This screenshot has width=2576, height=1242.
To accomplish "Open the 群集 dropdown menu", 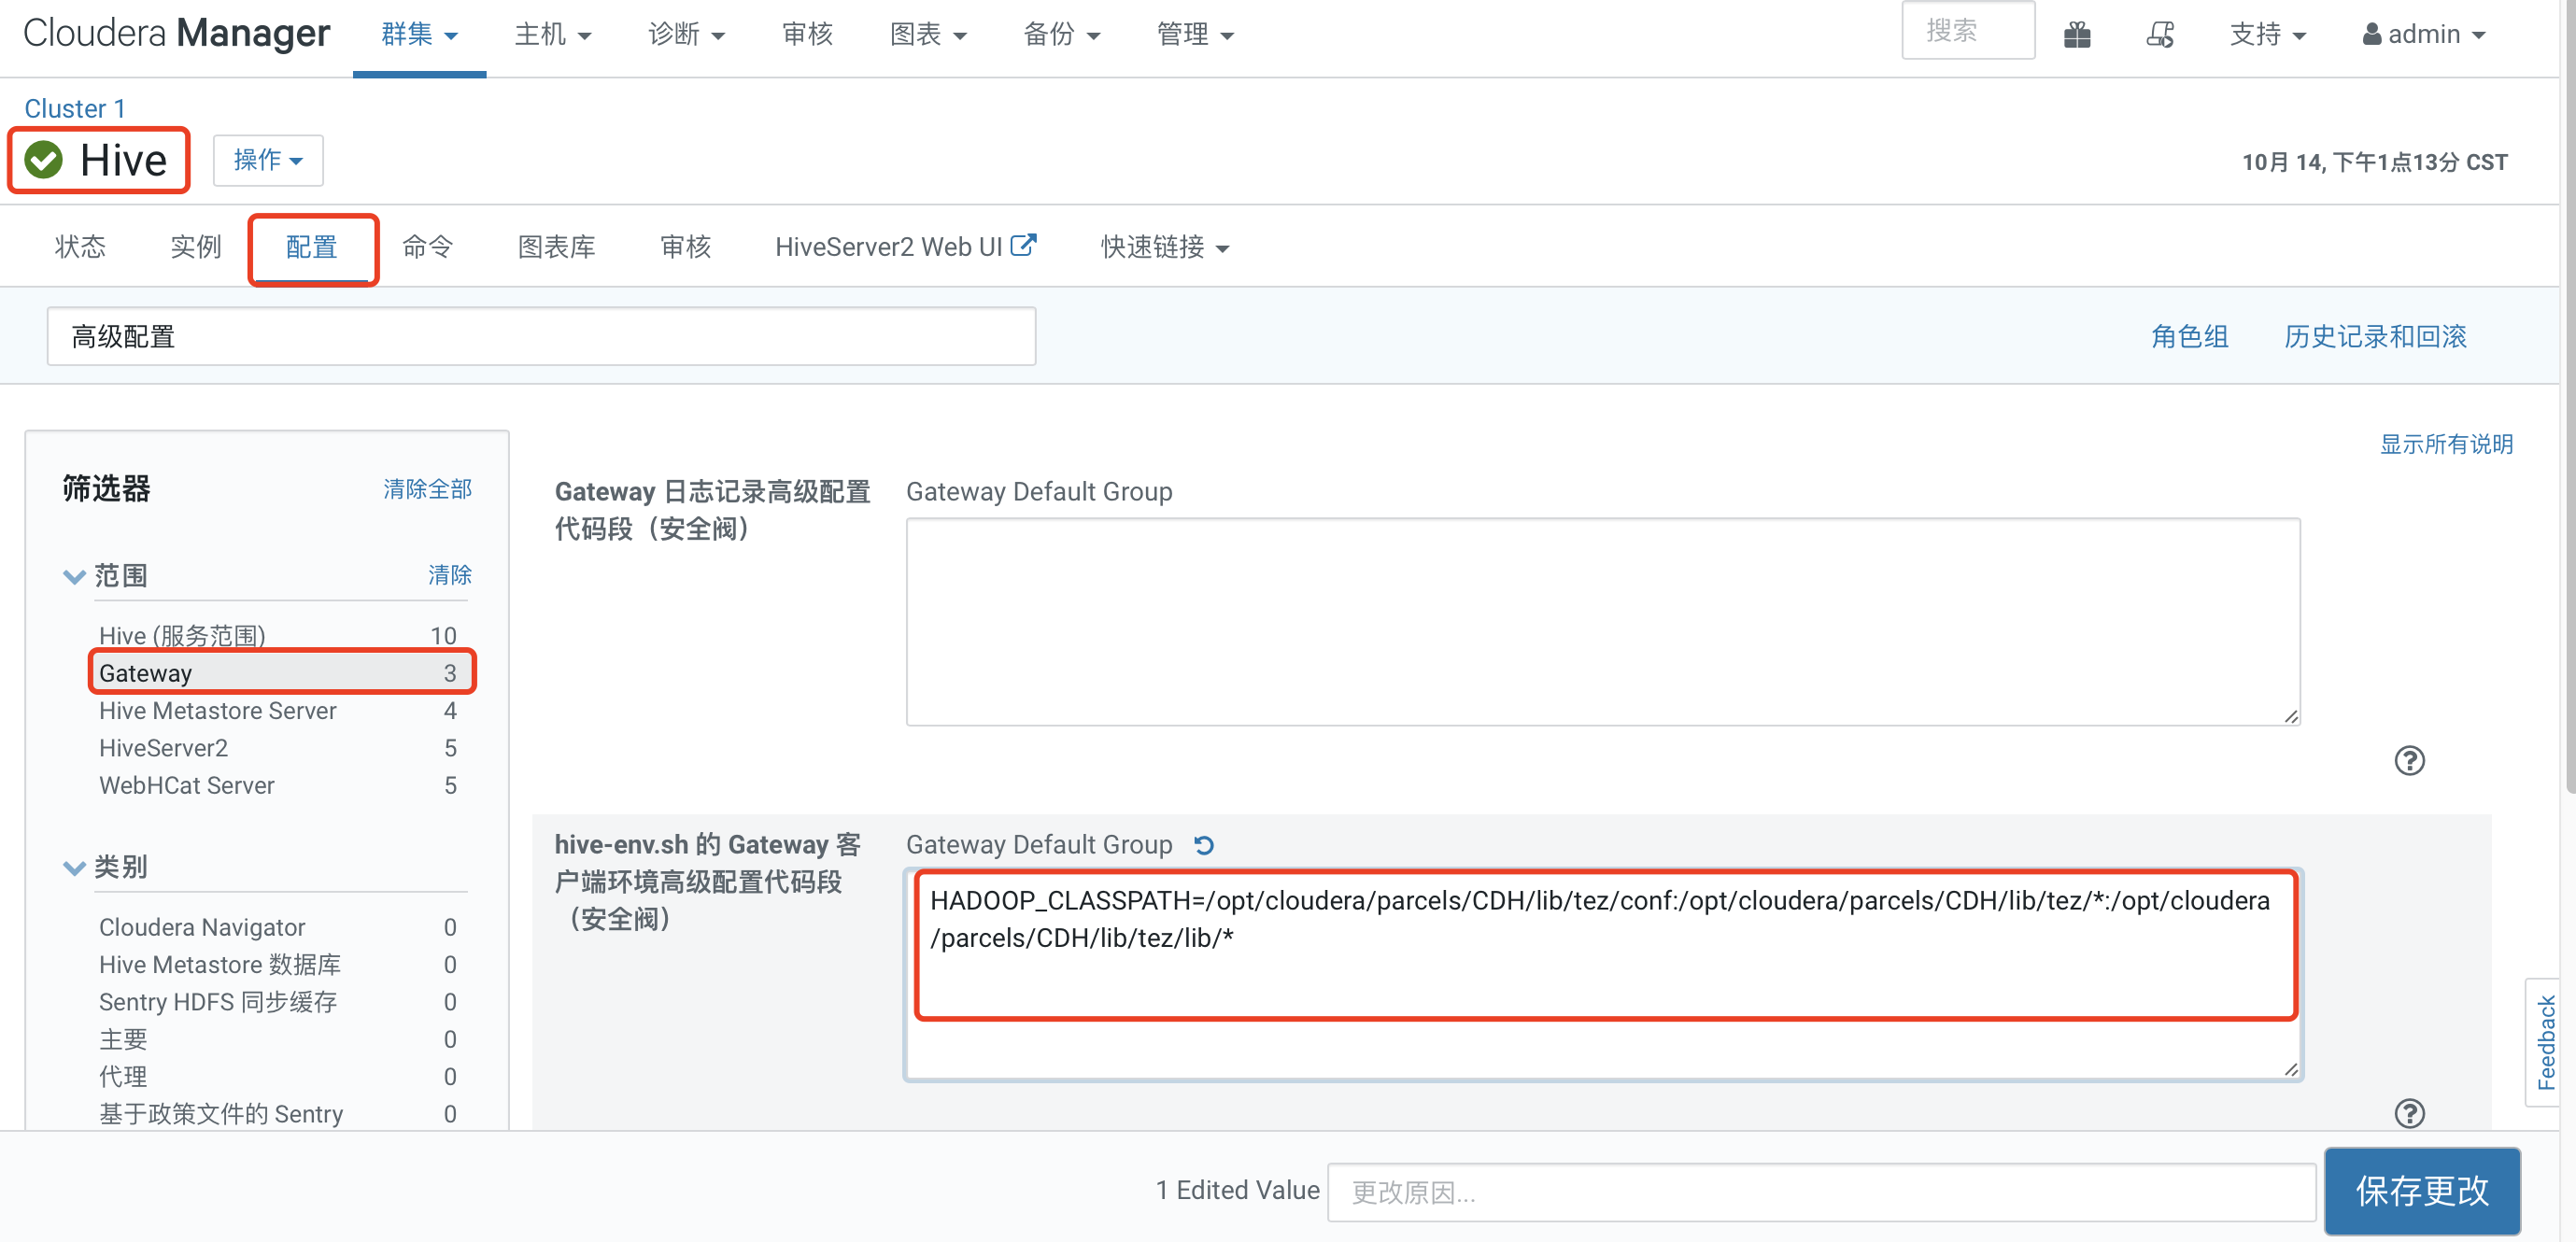I will 419,35.
